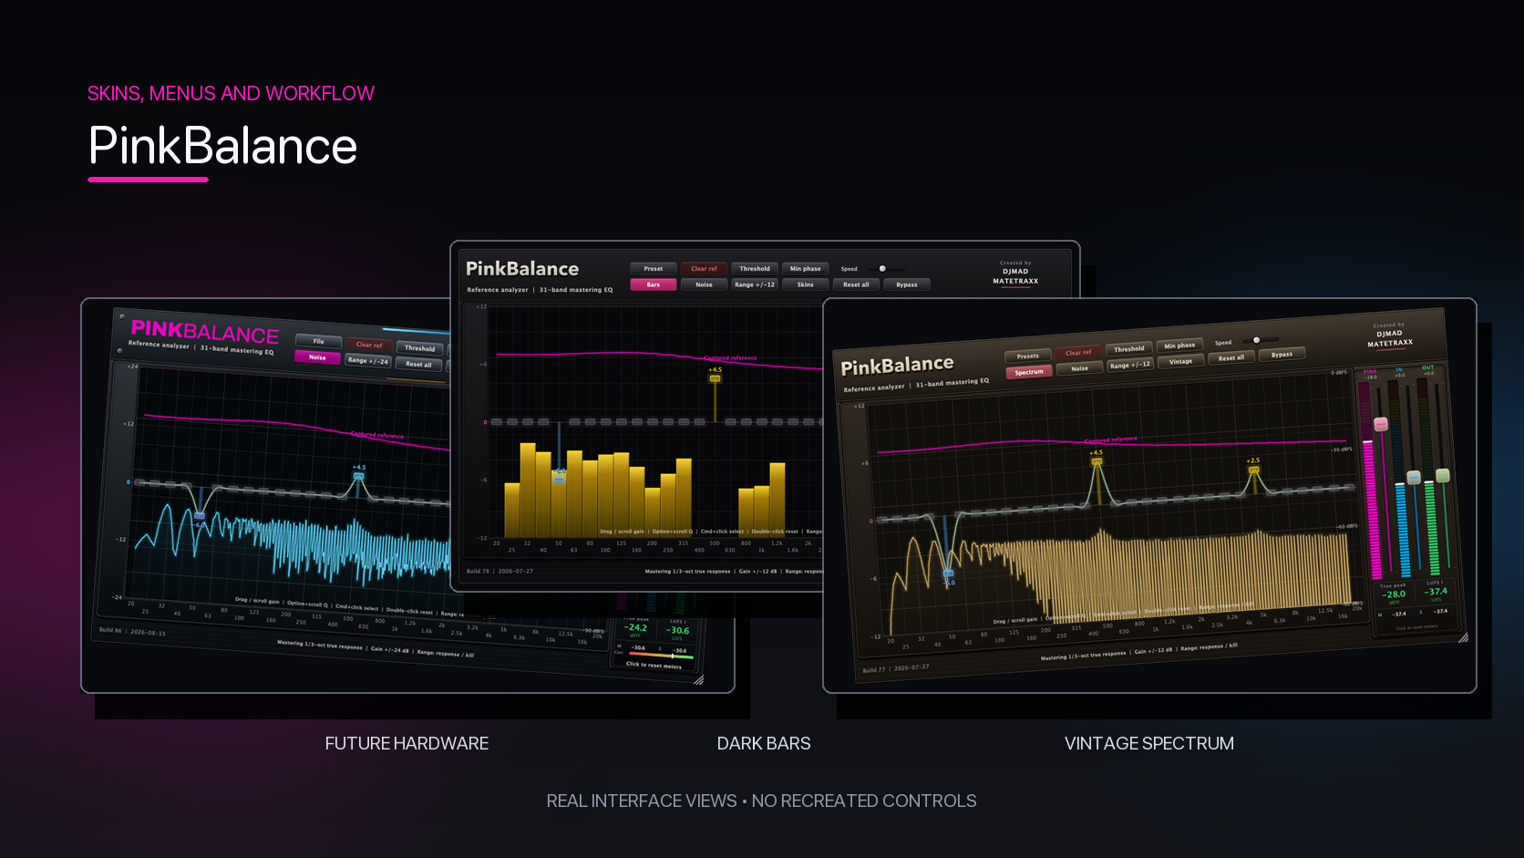Grab the resize grip of Vintage Spectrum window

1464,638
